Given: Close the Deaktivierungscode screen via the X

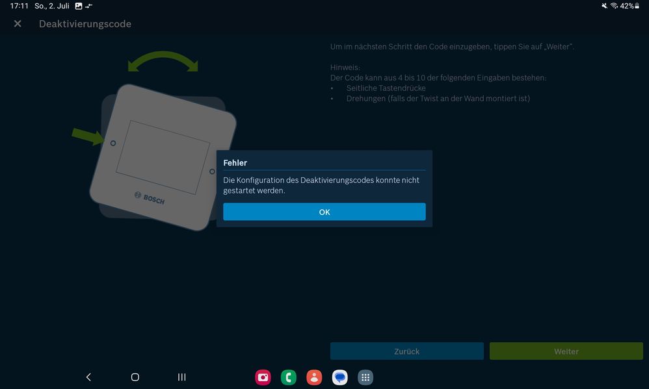Looking at the screenshot, I should tap(17, 23).
